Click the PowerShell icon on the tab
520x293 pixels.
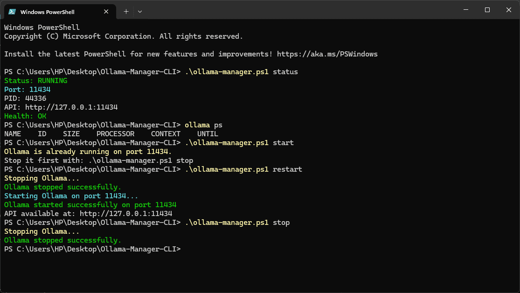point(12,12)
